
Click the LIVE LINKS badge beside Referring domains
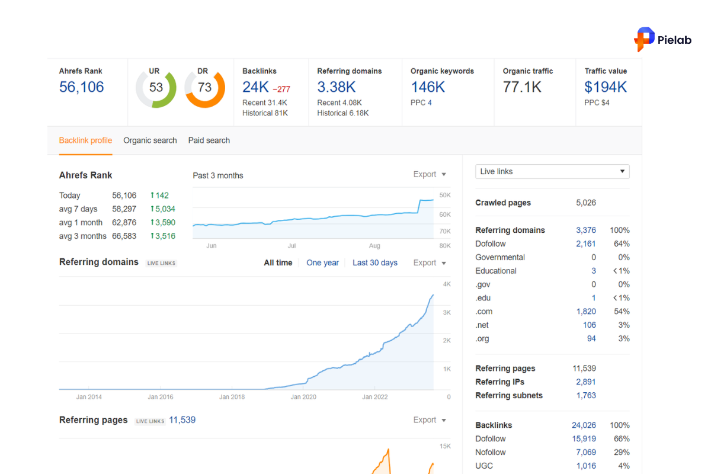coord(161,263)
